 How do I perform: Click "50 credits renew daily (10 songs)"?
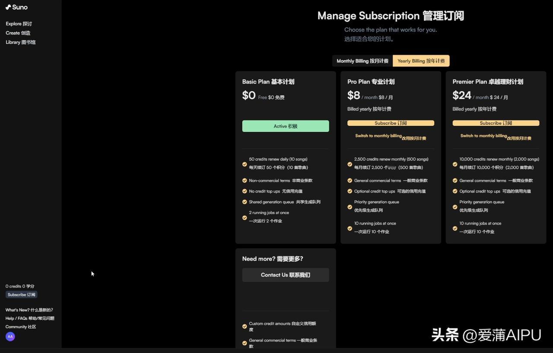(x=278, y=159)
